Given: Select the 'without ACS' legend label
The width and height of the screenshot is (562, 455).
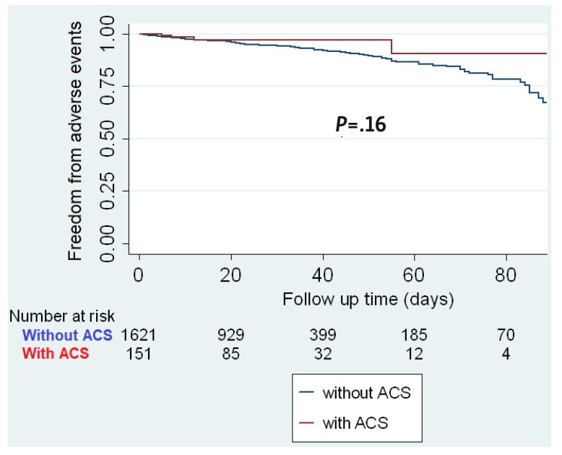Looking at the screenshot, I should pos(367,394).
